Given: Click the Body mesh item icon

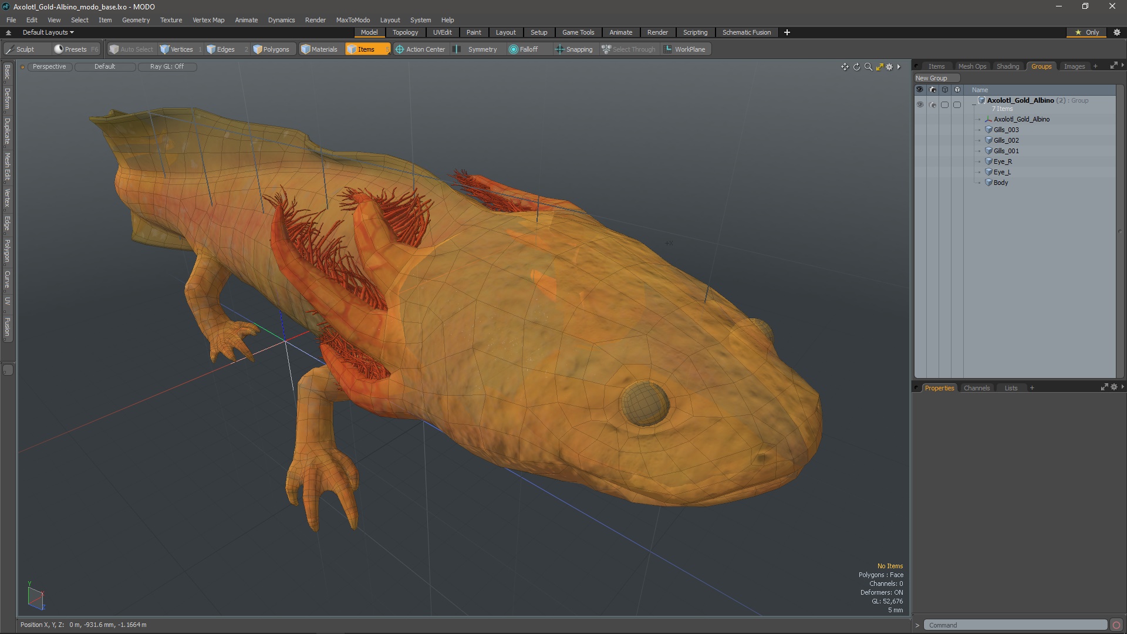Looking at the screenshot, I should coord(988,183).
